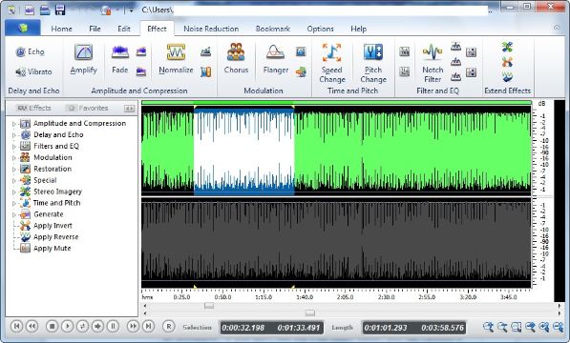Zoom out with the minus magnifier icon

[502, 327]
